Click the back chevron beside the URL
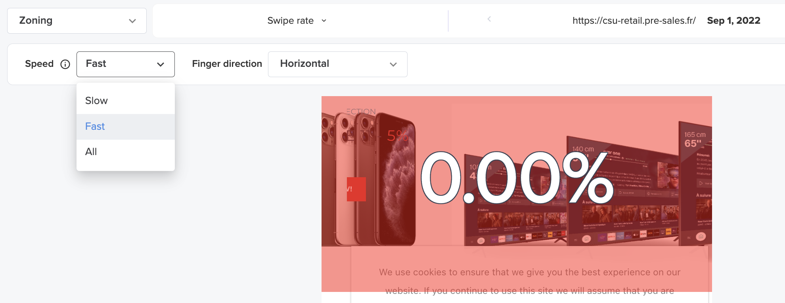The height and width of the screenshot is (303, 785). (489, 19)
